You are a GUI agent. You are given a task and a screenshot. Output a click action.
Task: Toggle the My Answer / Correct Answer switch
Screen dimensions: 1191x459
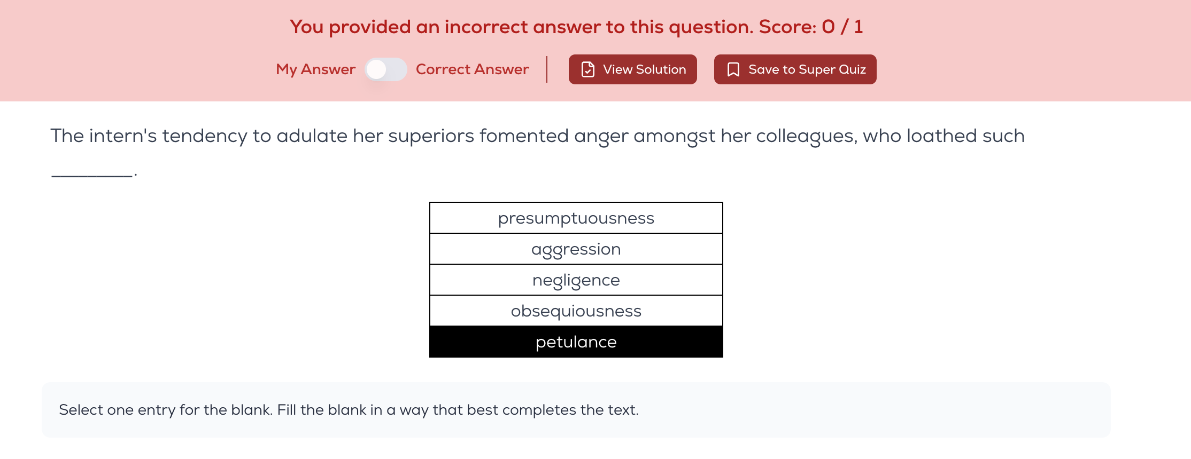pyautogui.click(x=385, y=69)
